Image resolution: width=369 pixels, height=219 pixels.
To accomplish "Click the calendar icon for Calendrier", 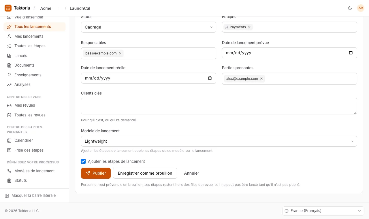I will (x=9, y=141).
